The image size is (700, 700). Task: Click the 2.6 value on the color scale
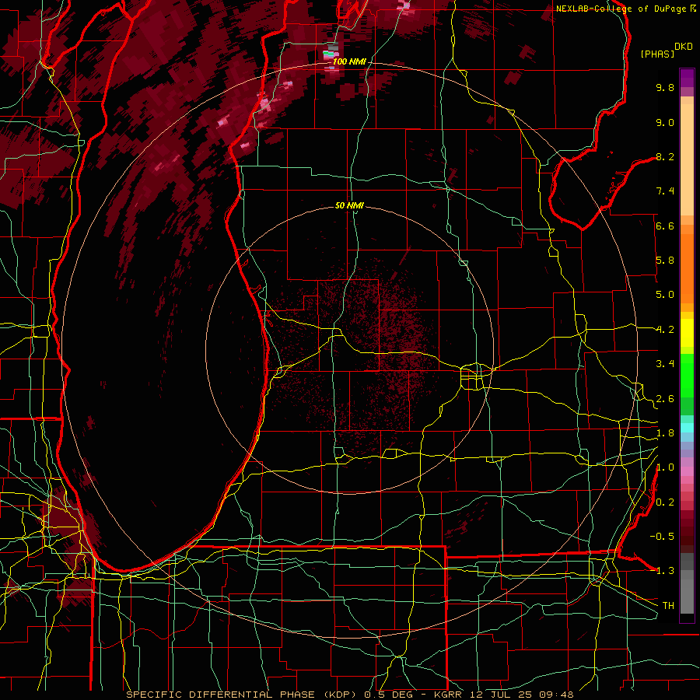pos(665,399)
